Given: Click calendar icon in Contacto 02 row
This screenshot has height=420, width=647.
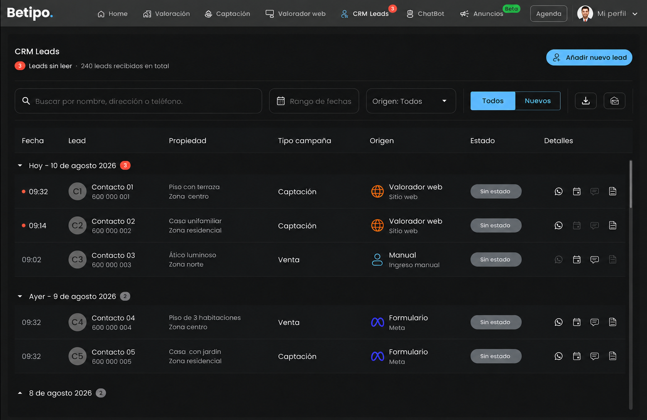Looking at the screenshot, I should (577, 226).
